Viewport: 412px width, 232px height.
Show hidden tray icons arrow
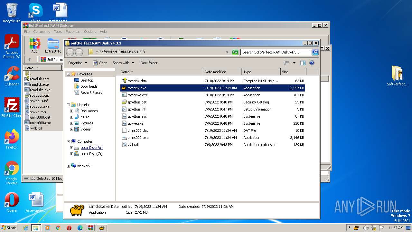350,228
